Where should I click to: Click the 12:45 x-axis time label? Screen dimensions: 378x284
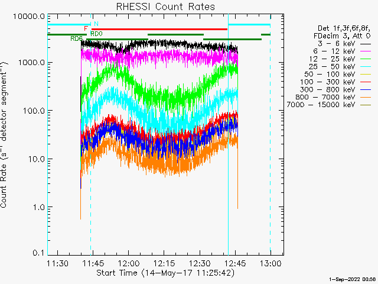coord(235,263)
